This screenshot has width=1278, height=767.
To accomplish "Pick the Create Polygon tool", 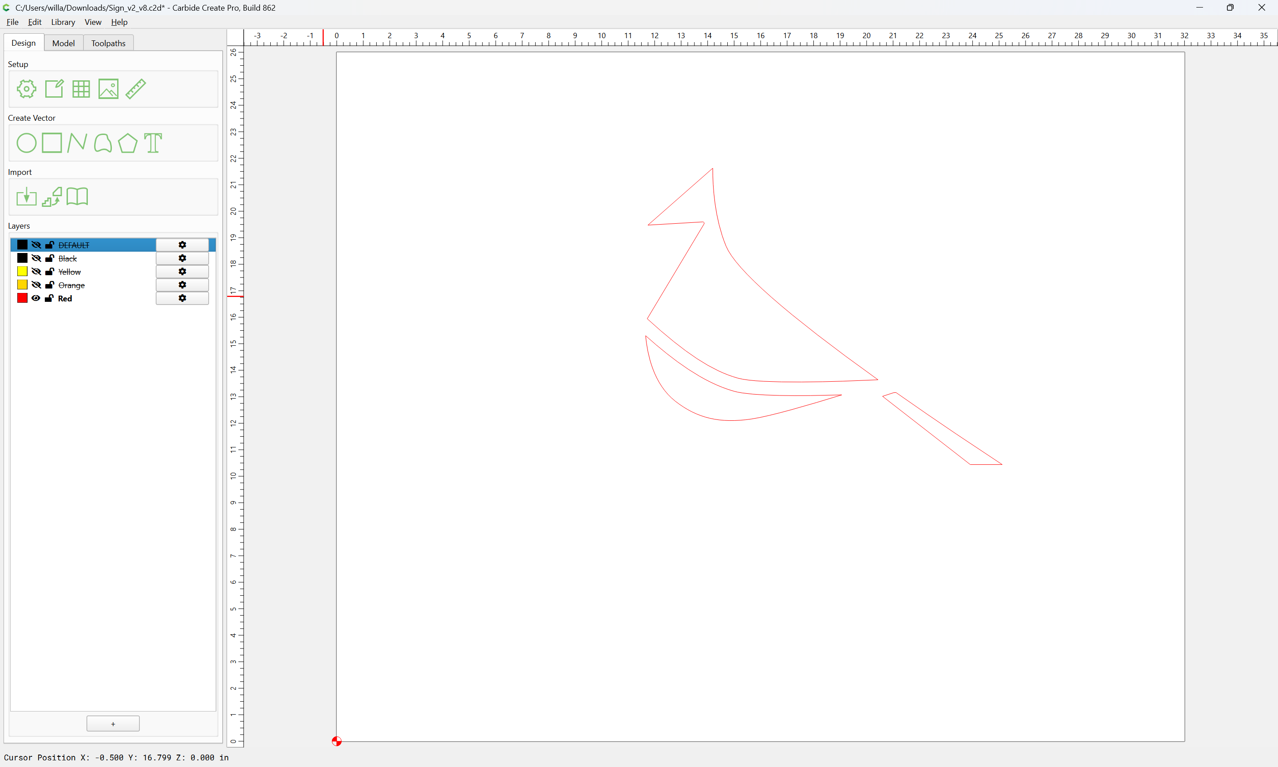I will tap(128, 143).
